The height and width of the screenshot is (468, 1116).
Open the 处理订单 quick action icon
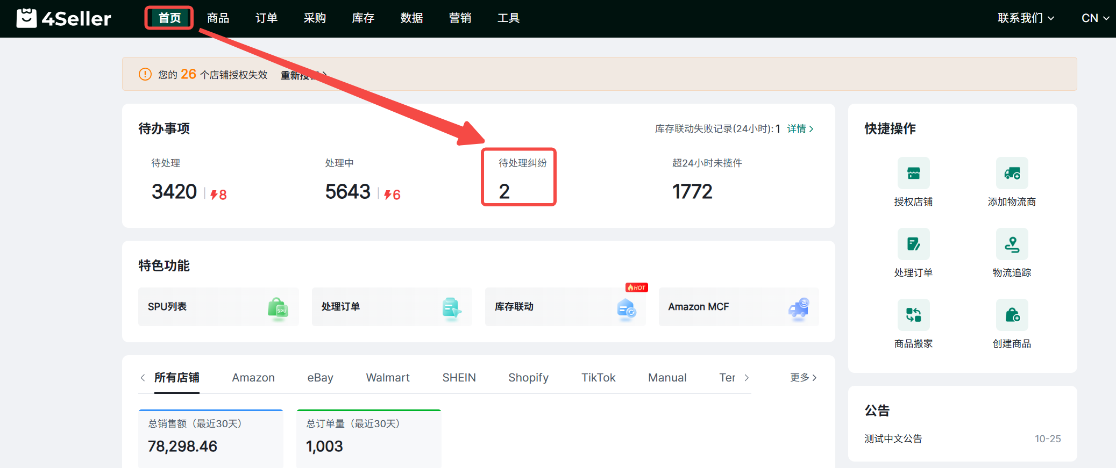[x=913, y=244]
